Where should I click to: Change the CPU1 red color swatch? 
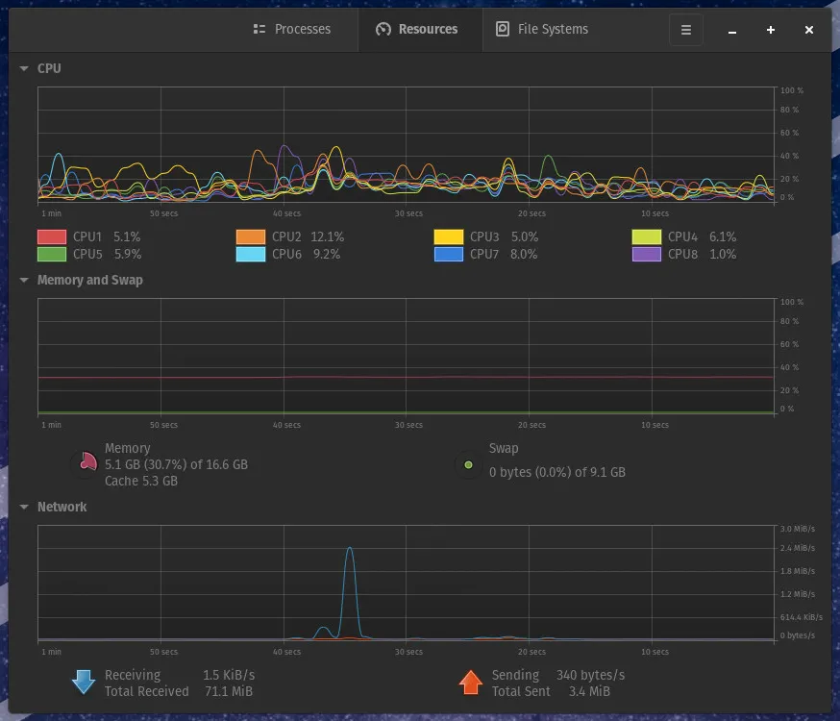tap(52, 236)
